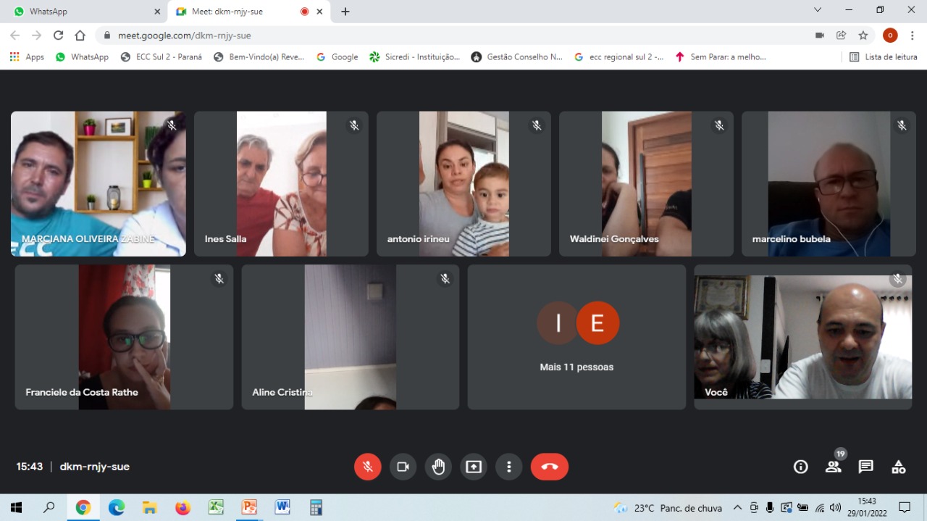Open the ecc regional sul 2 bookmark
Viewport: 927px width, 521px height.
tap(619, 57)
